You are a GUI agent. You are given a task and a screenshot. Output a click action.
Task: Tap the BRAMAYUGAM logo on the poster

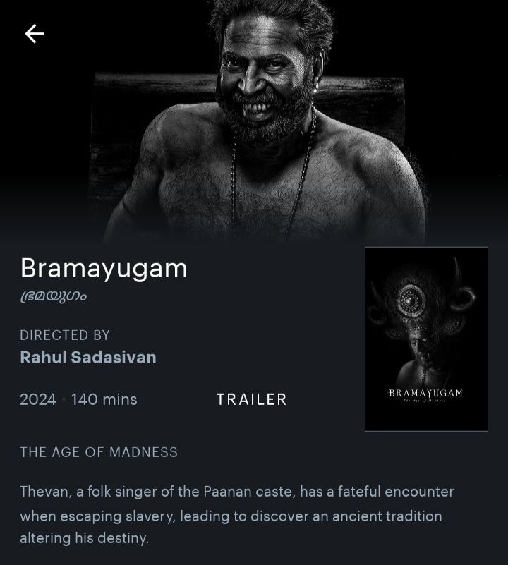pos(425,393)
